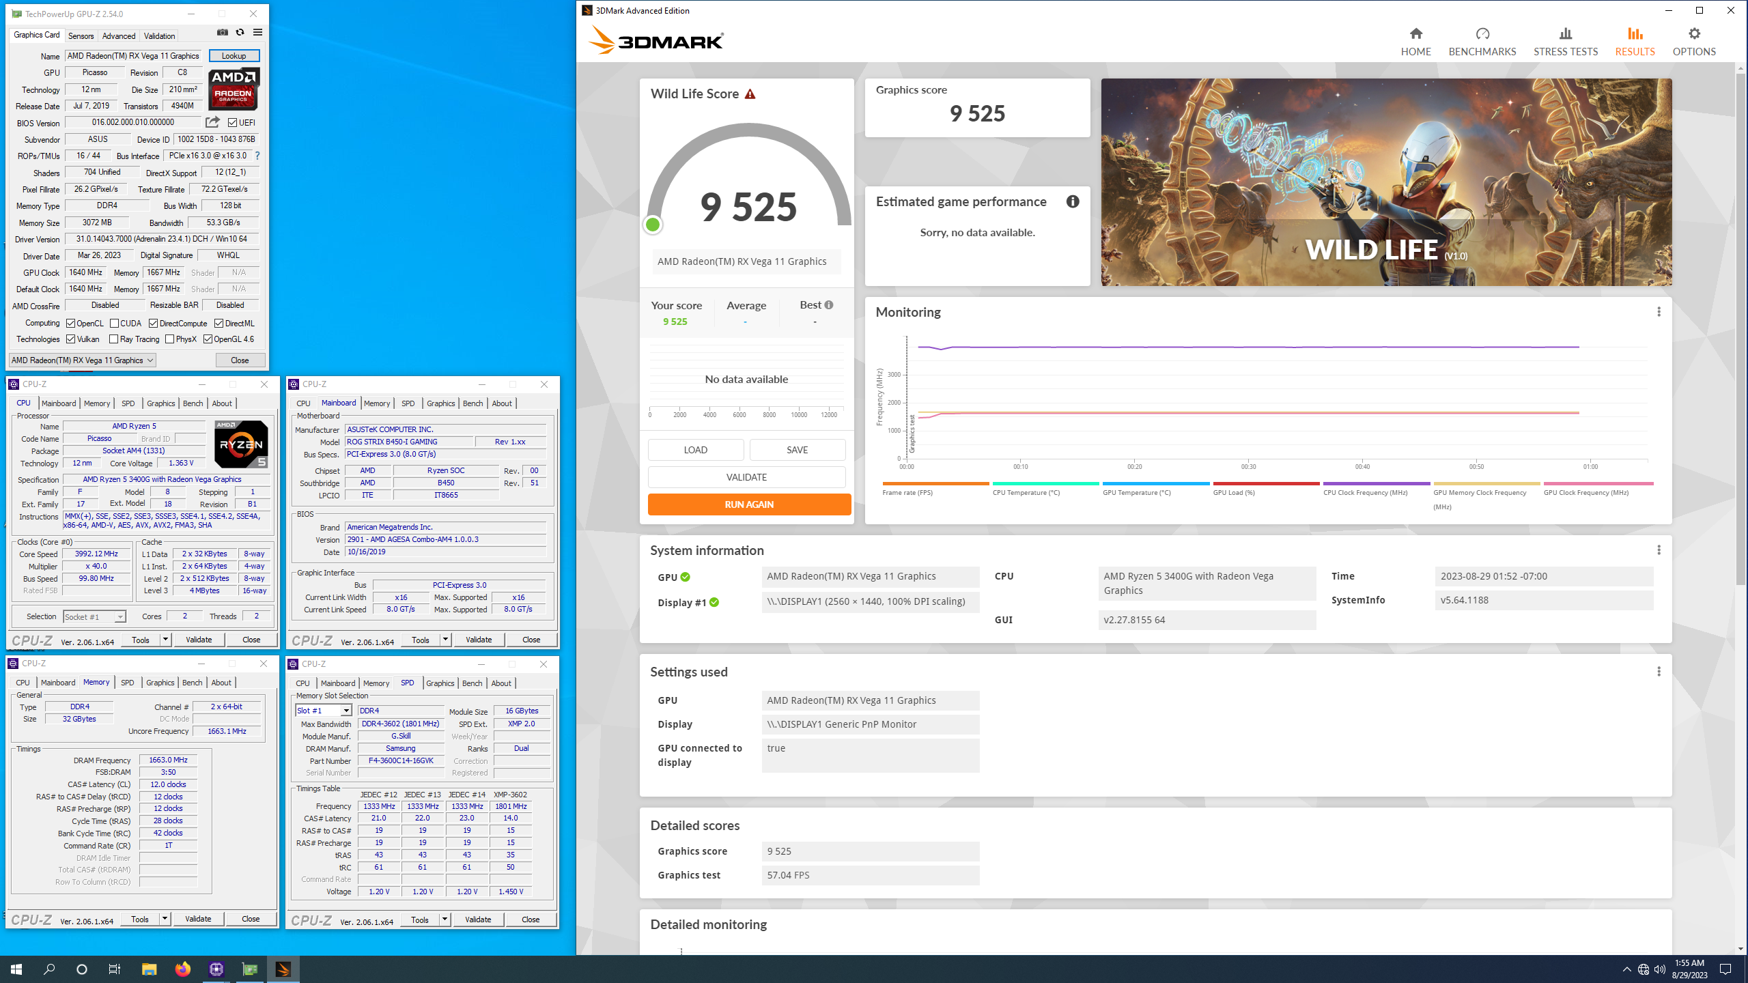The image size is (1748, 983).
Task: Open the GPU-Z graphics card selector dropdown
Action: 83,360
